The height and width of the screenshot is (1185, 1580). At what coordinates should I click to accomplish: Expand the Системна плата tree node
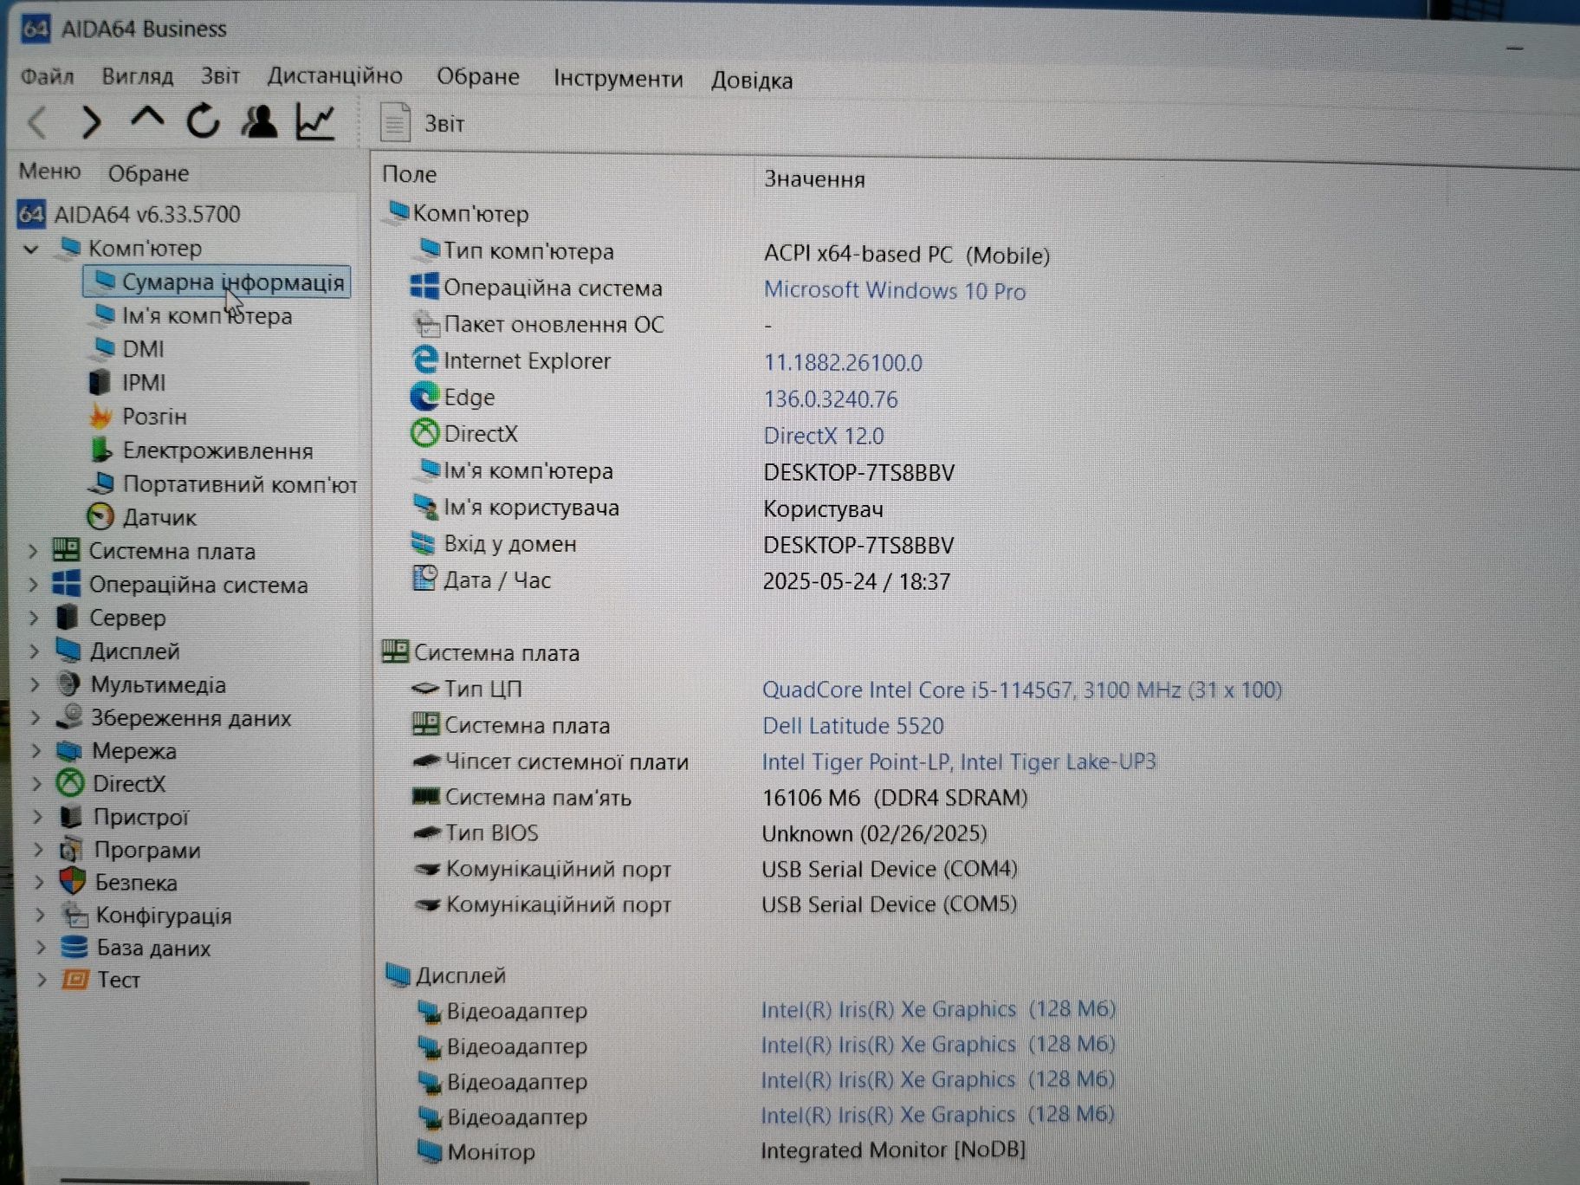[x=33, y=551]
